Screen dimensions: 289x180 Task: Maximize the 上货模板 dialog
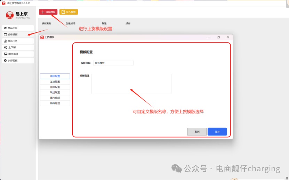pyautogui.click(x=219, y=37)
